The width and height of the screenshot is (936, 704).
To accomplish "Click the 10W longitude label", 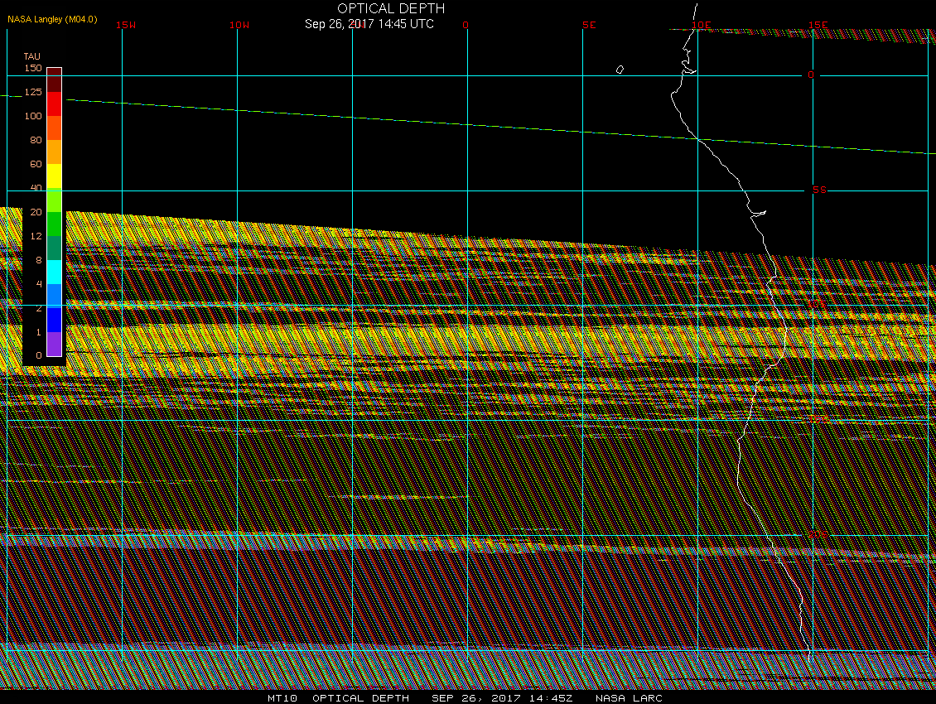I will 239,25.
